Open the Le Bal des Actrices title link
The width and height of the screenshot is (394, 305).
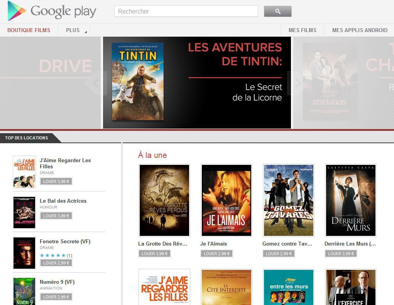63,201
